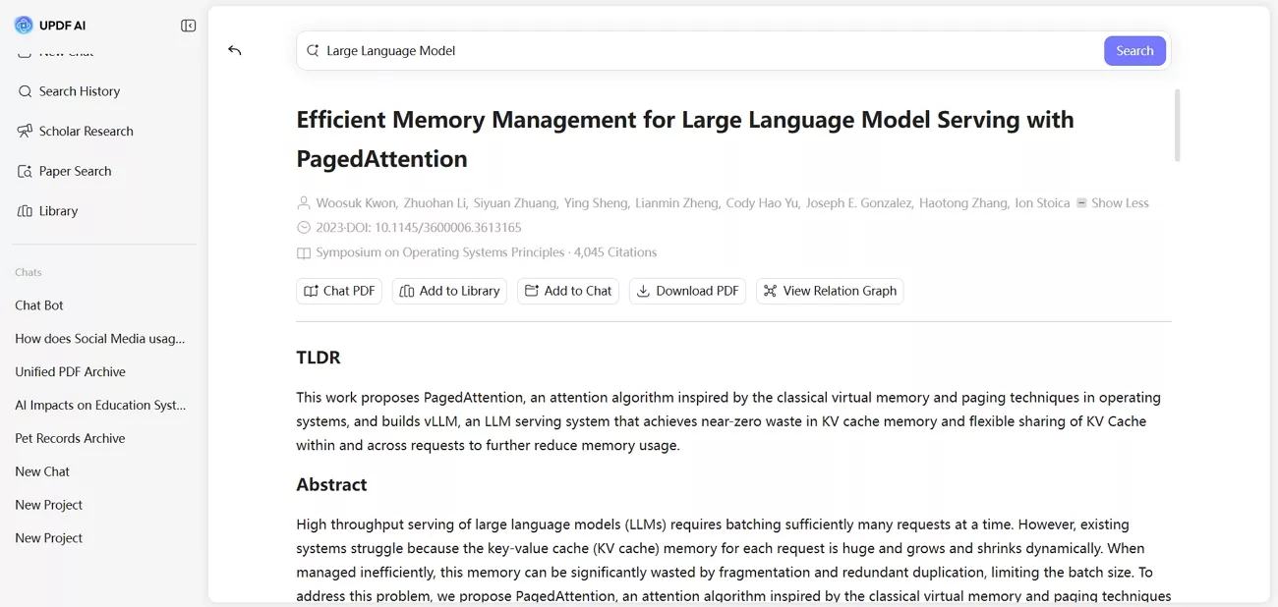Click the UPDF AI logo icon
The height and width of the screenshot is (607, 1278).
24,26
